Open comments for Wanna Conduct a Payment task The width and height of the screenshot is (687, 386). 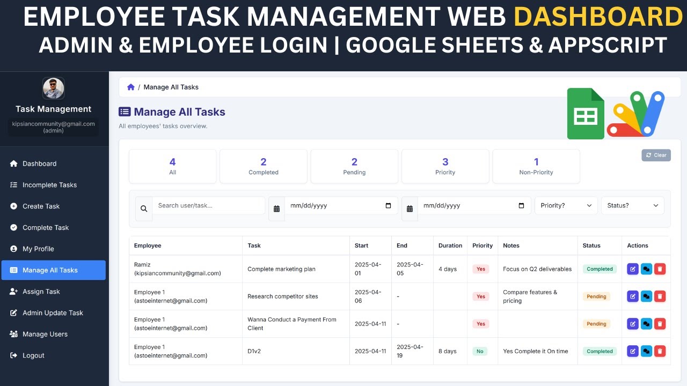point(646,324)
